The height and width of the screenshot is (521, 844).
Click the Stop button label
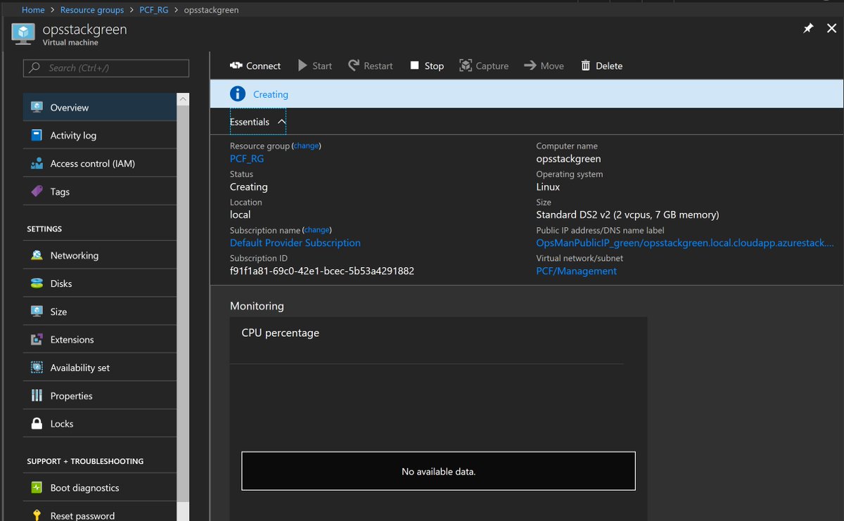434,66
